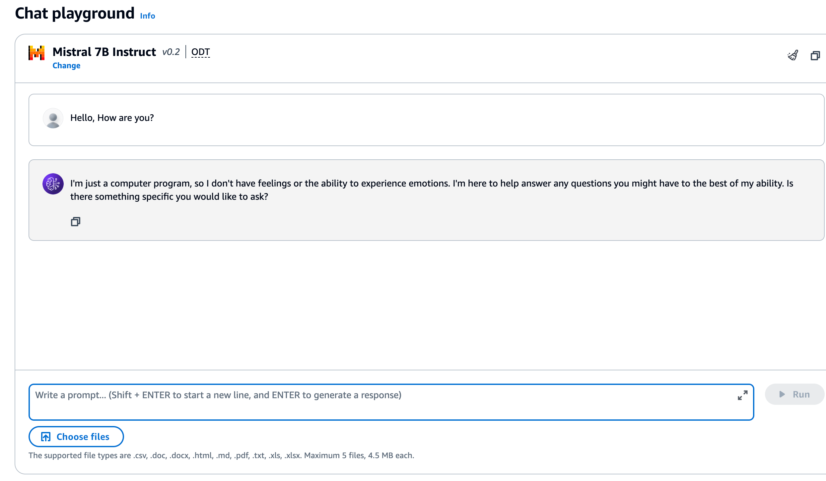This screenshot has width=826, height=481.
Task: Click the Mistral 7B Instruct model name
Action: [x=104, y=52]
